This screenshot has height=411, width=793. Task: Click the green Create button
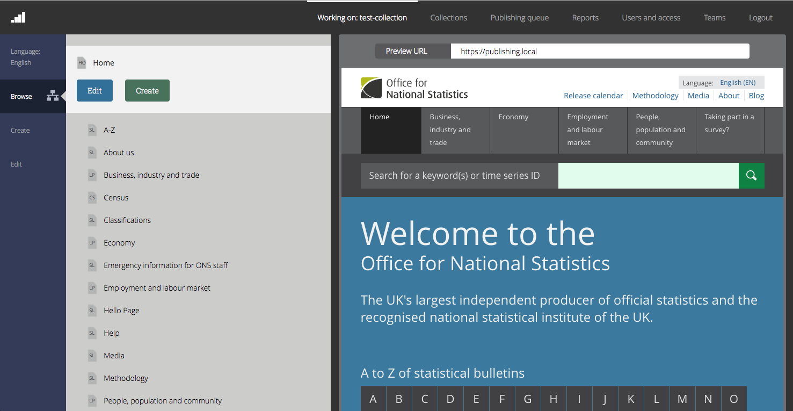[147, 91]
